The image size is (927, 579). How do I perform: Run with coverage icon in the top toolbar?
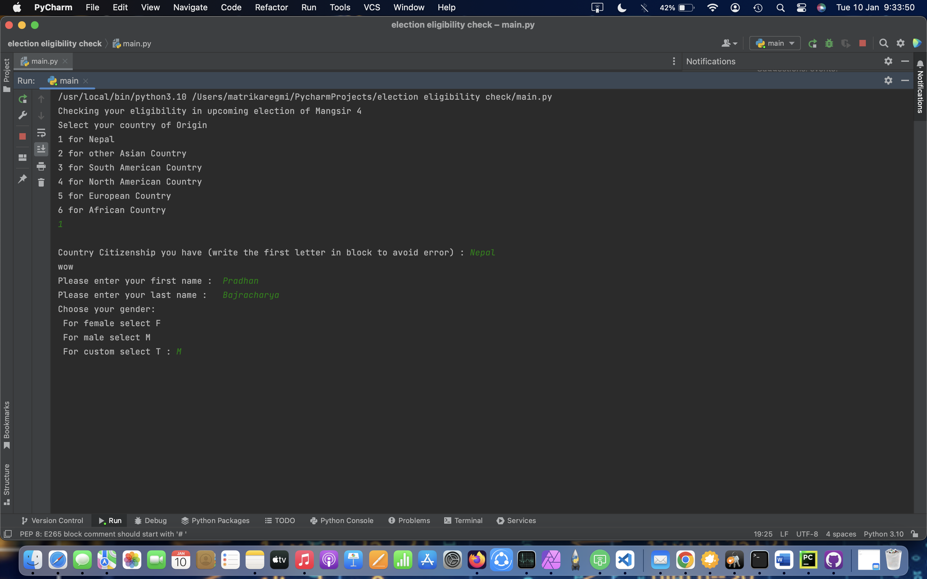coord(846,43)
